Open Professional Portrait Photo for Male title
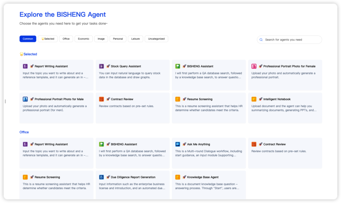The width and height of the screenshot is (341, 203). (x=59, y=99)
